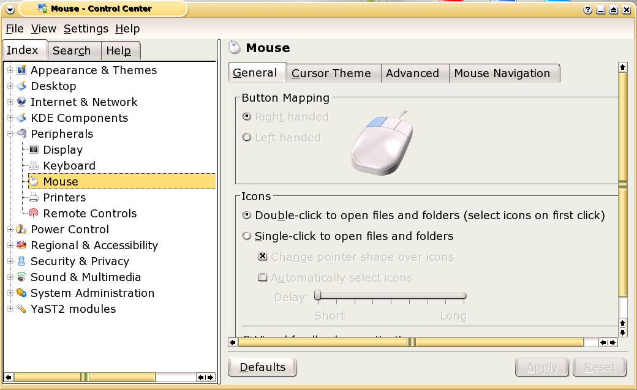This screenshot has width=637, height=390.
Task: Select Left handed button mapping
Action: tap(247, 137)
